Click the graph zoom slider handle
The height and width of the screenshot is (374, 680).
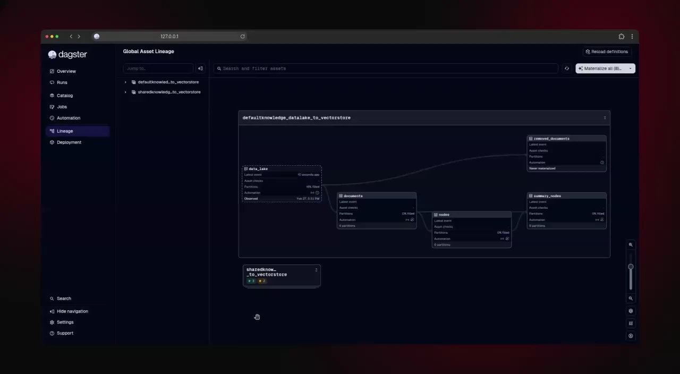click(631, 267)
